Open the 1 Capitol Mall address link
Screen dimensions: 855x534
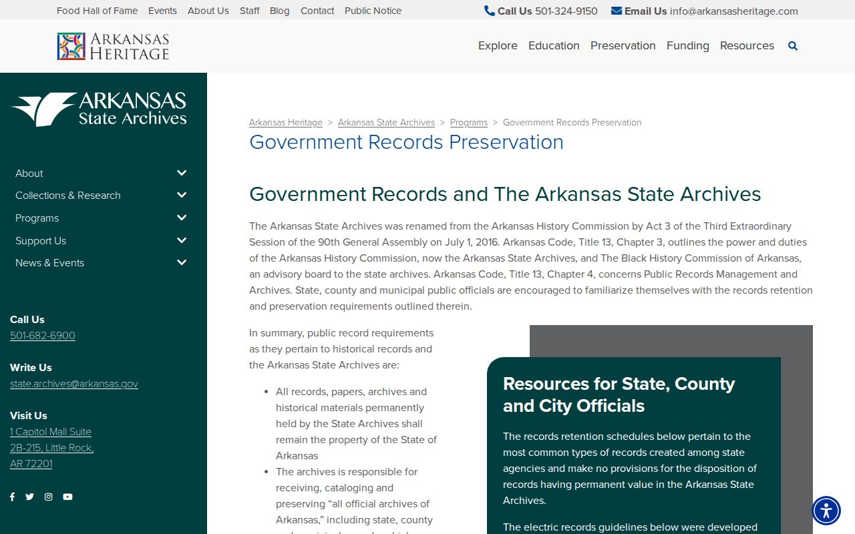click(x=51, y=448)
